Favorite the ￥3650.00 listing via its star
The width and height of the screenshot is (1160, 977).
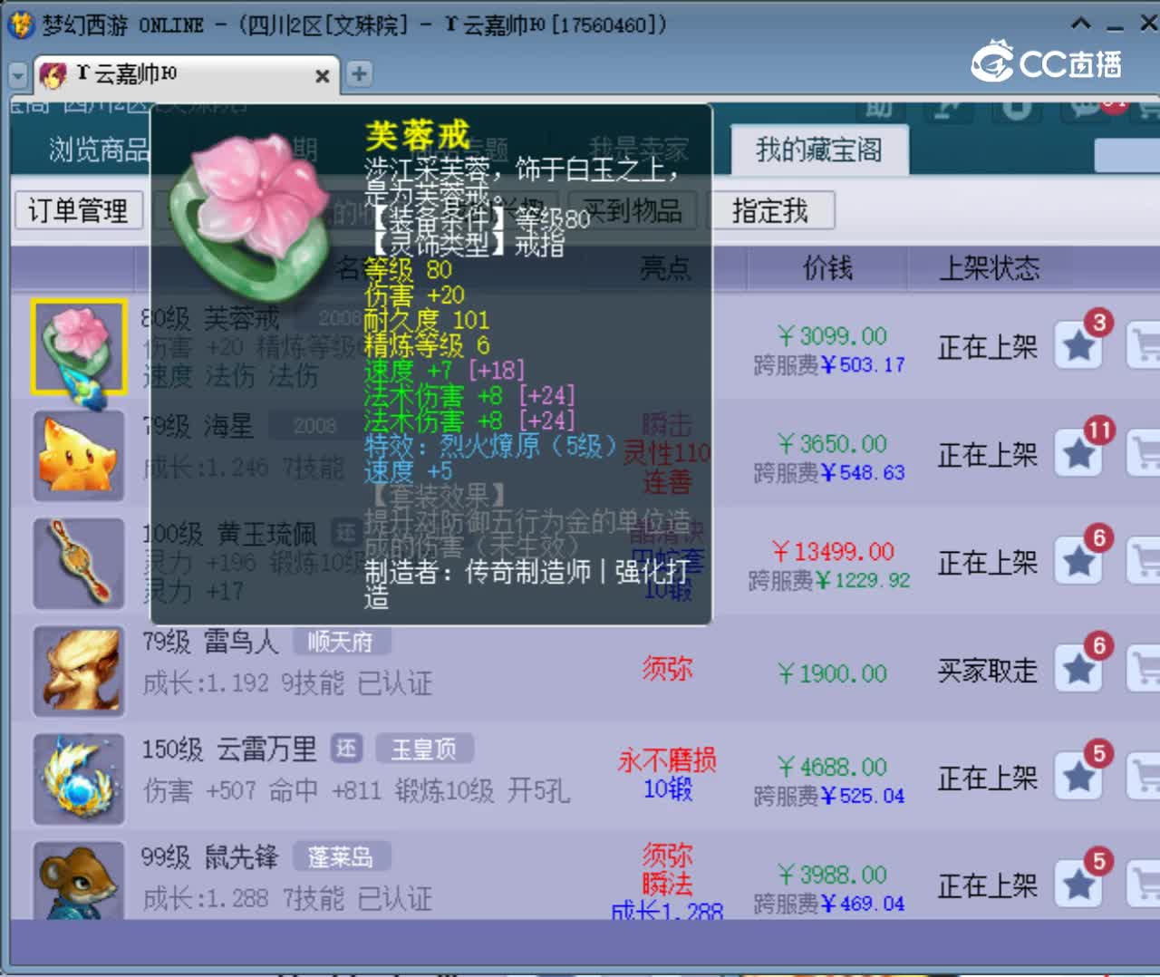click(1078, 453)
